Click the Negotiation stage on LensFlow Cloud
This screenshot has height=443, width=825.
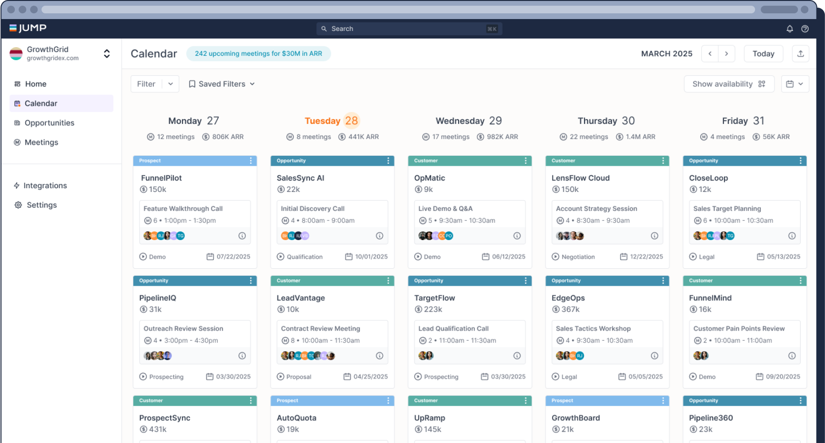coord(573,257)
